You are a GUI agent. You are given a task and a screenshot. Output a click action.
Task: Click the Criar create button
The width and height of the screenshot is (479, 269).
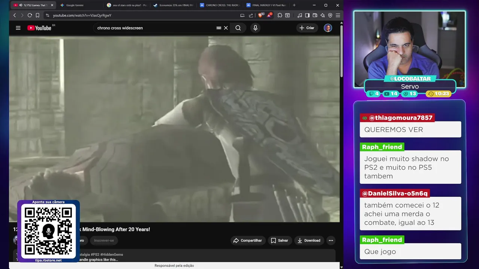tap(307, 28)
